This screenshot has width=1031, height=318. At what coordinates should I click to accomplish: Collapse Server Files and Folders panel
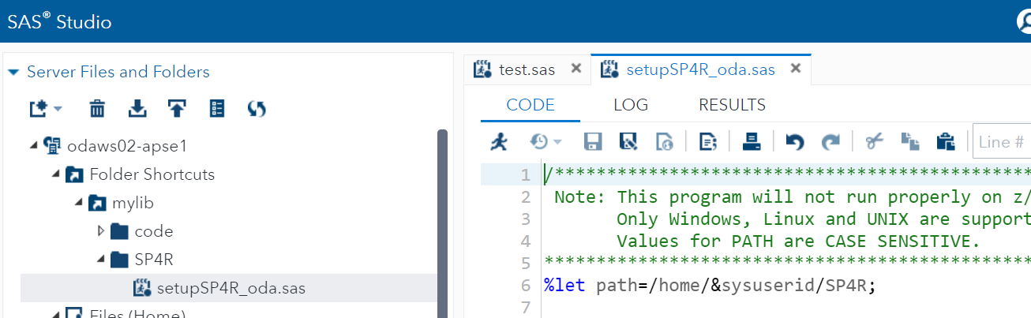13,72
